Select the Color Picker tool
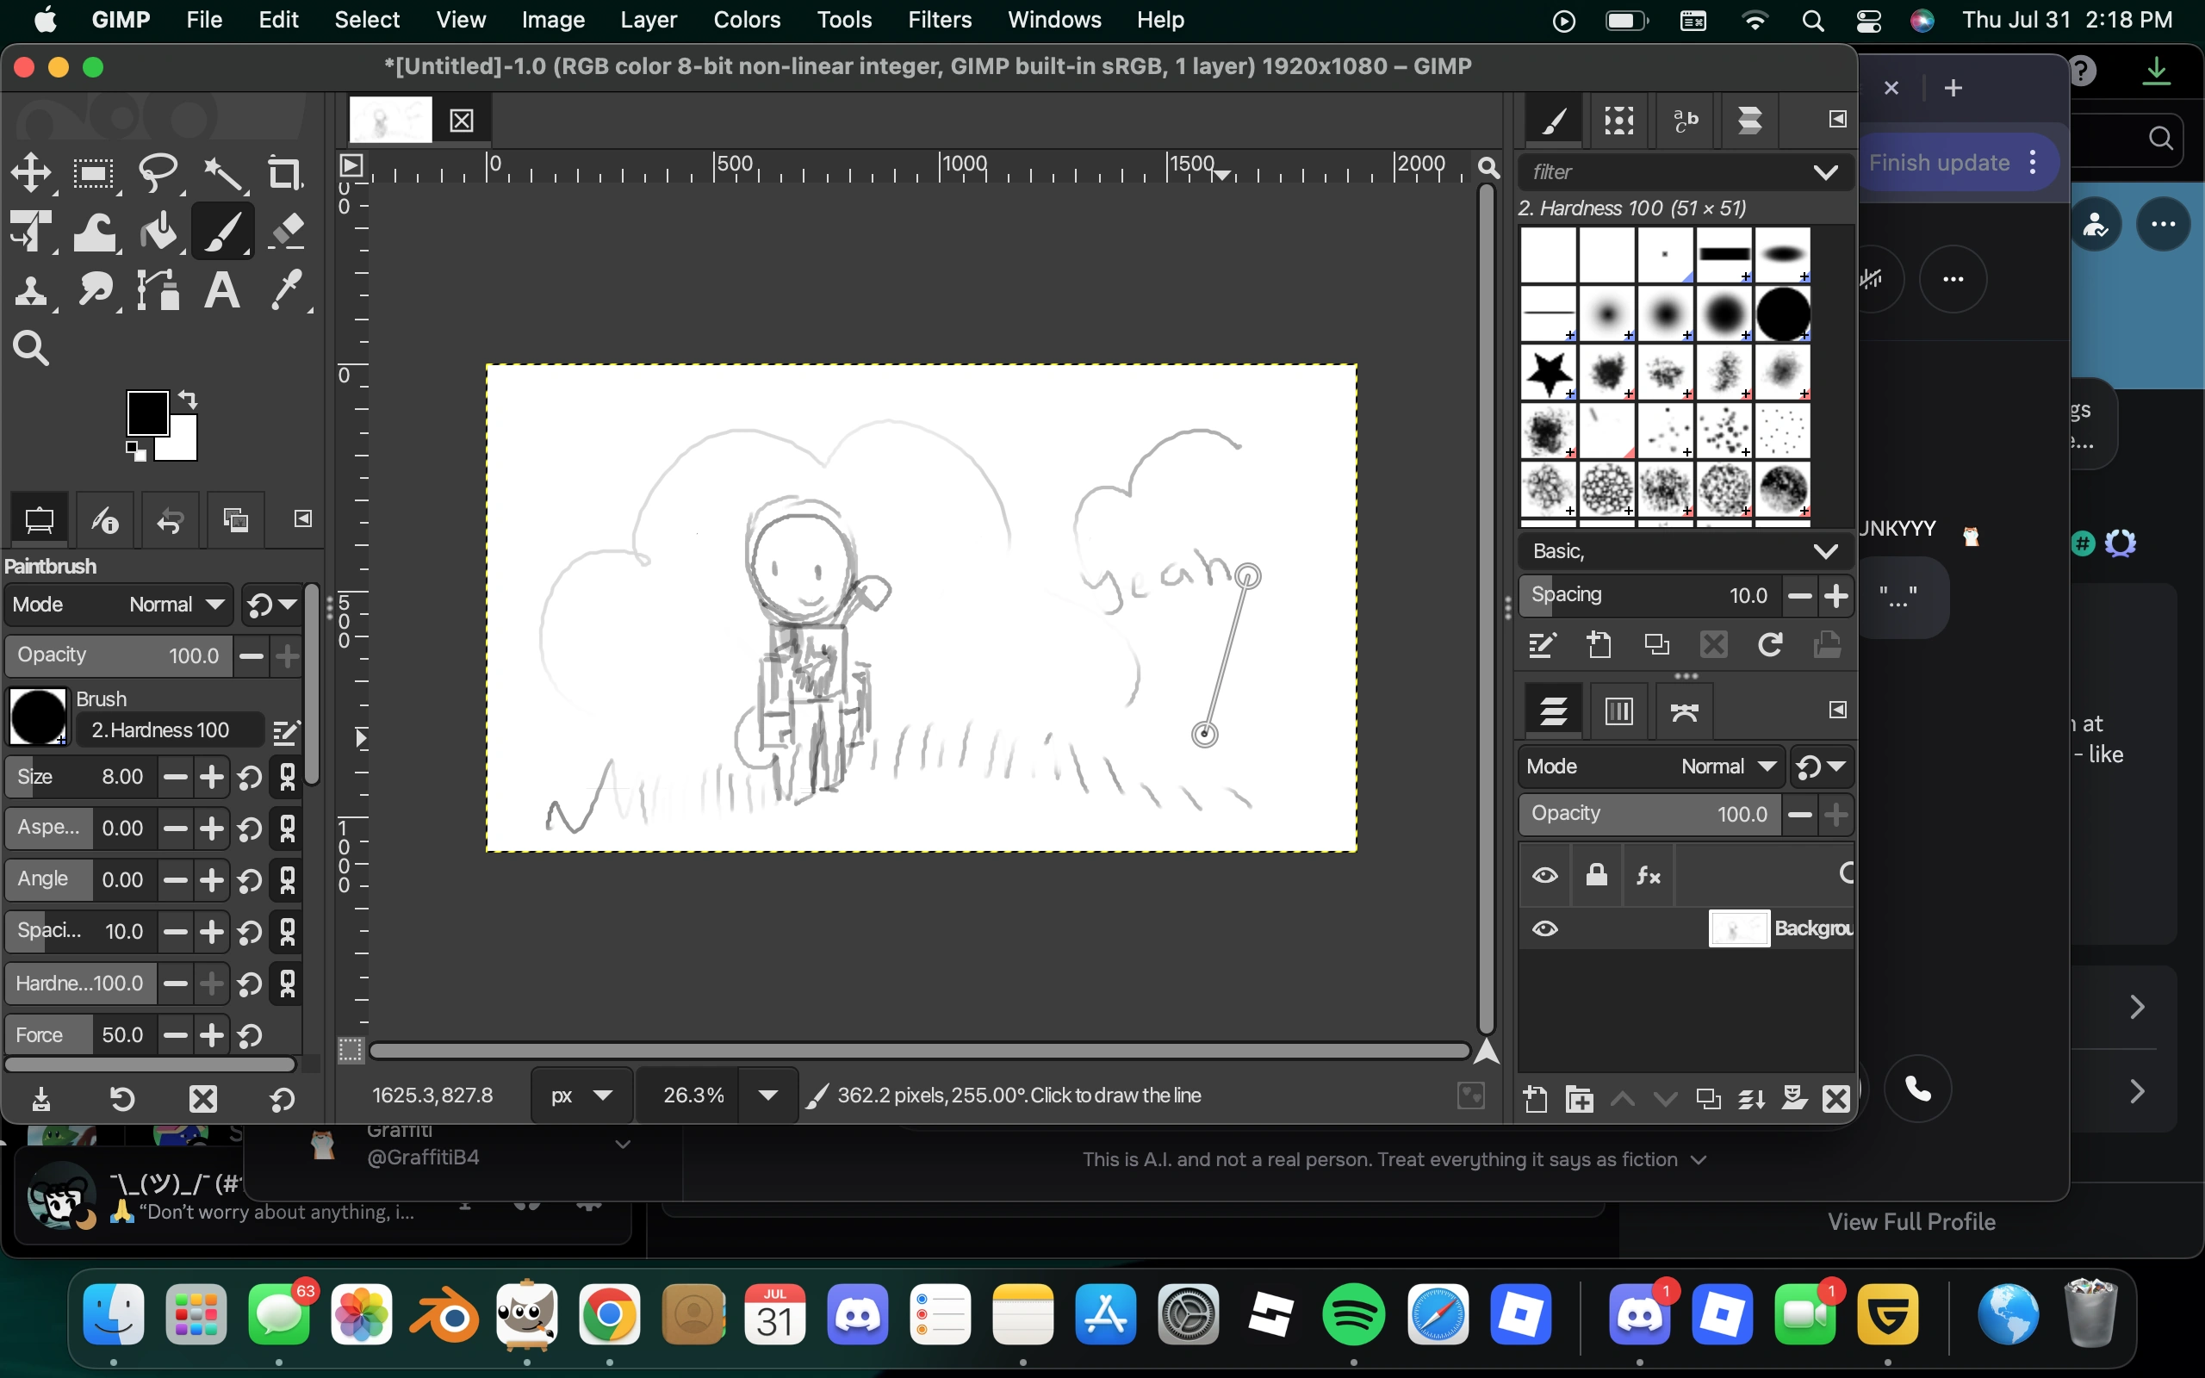2205x1378 pixels. point(288,290)
